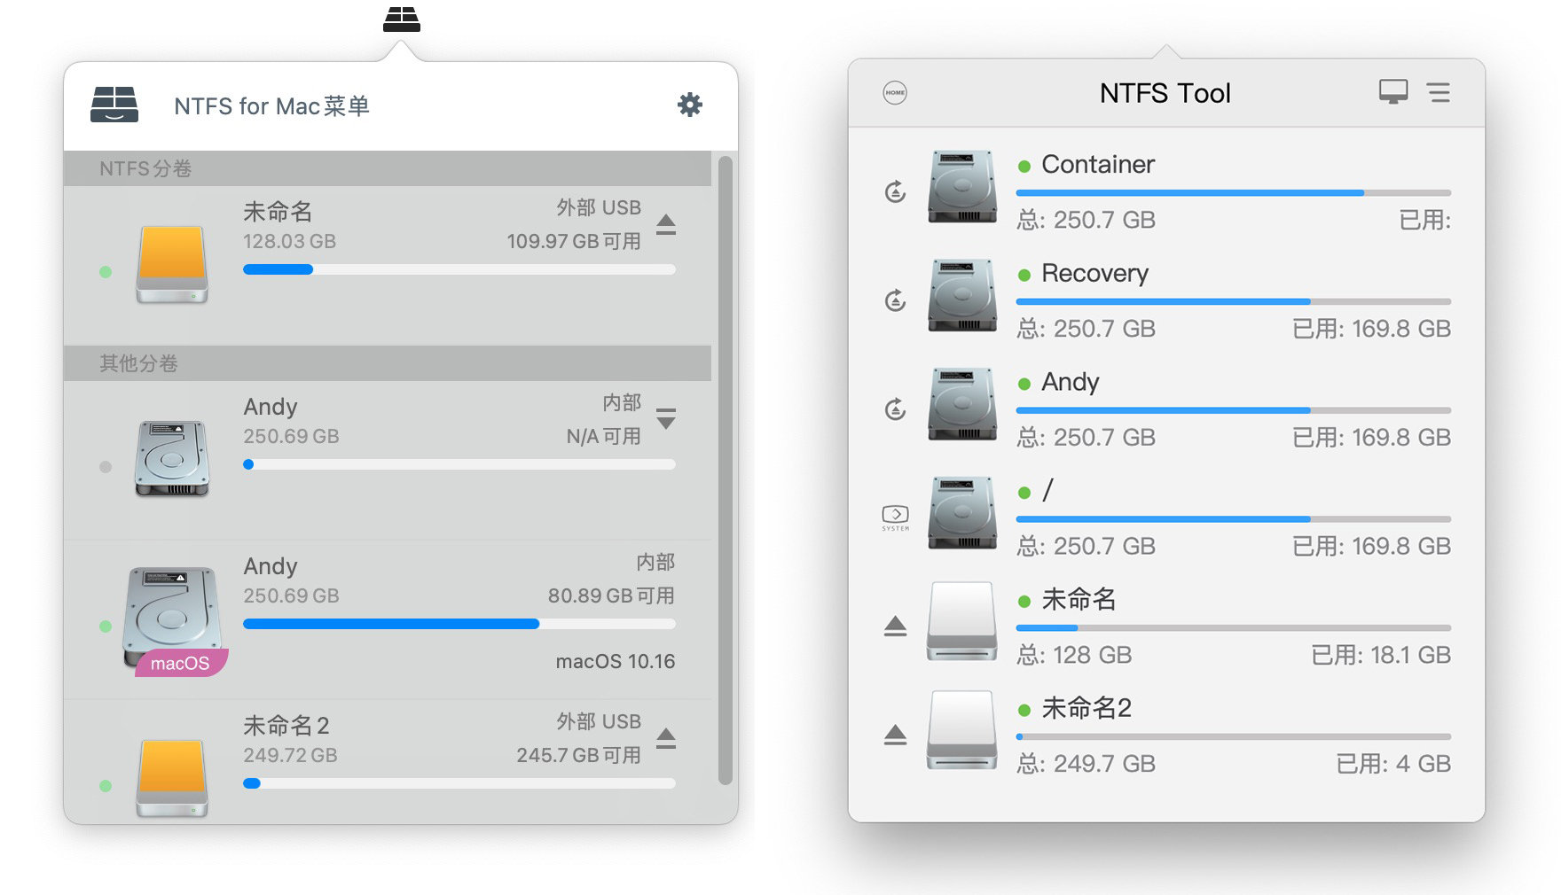The width and height of the screenshot is (1561, 895).
Task: Click the 其他分卷 section header
Action: click(x=388, y=363)
